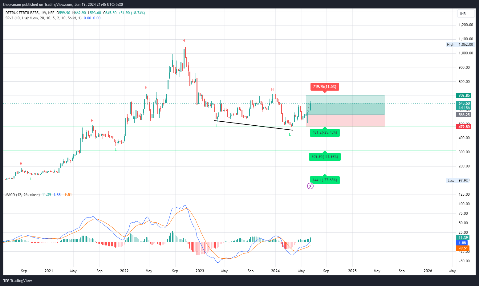Click the O599.90 open value
Viewport: 479px width, 286px height.
(x=63, y=13)
